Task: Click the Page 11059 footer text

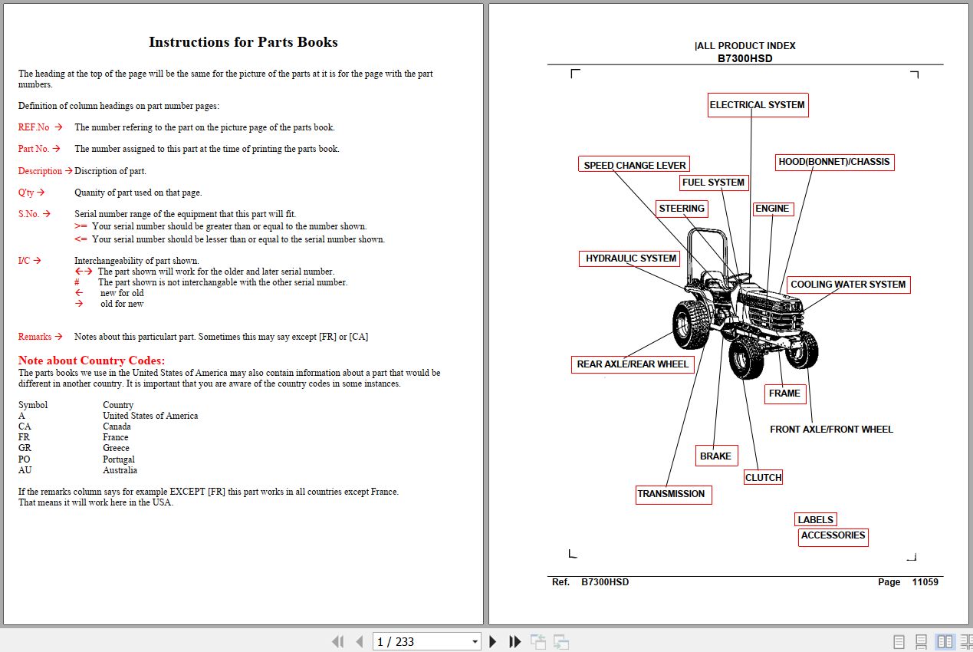Action: [908, 582]
